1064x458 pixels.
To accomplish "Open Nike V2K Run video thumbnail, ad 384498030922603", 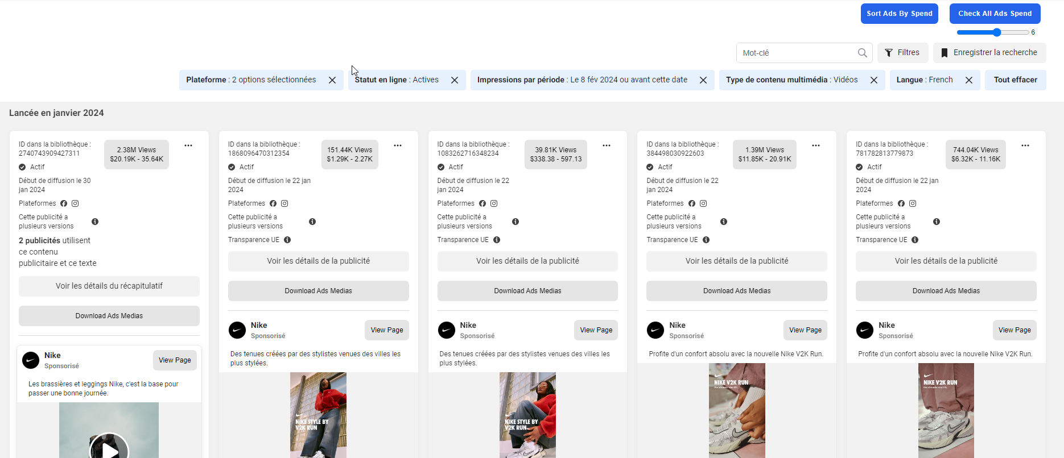I will [x=737, y=411].
